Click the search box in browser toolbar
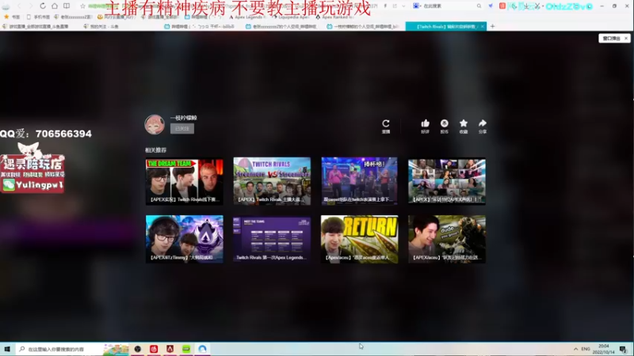 [449, 6]
